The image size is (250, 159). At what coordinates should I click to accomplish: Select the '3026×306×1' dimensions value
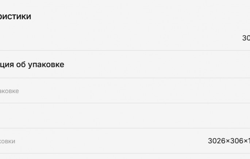229,141
